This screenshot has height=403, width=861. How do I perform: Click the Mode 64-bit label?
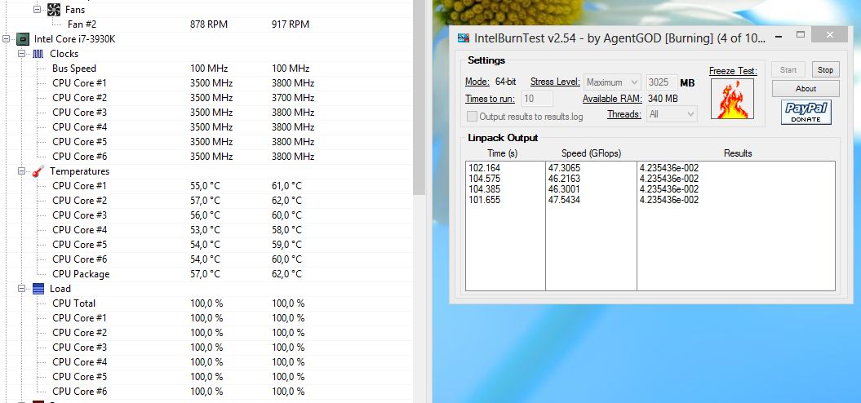[x=490, y=82]
